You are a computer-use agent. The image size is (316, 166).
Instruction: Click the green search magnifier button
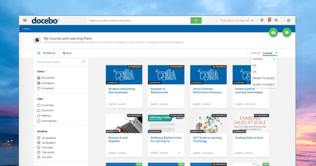pyautogui.click(x=196, y=21)
